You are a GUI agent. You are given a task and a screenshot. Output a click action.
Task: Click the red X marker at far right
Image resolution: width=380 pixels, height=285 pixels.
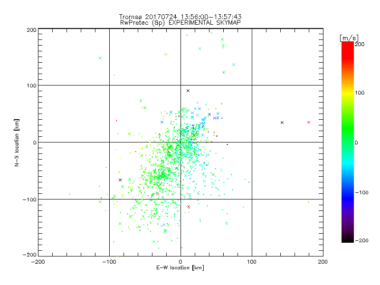coord(308,123)
